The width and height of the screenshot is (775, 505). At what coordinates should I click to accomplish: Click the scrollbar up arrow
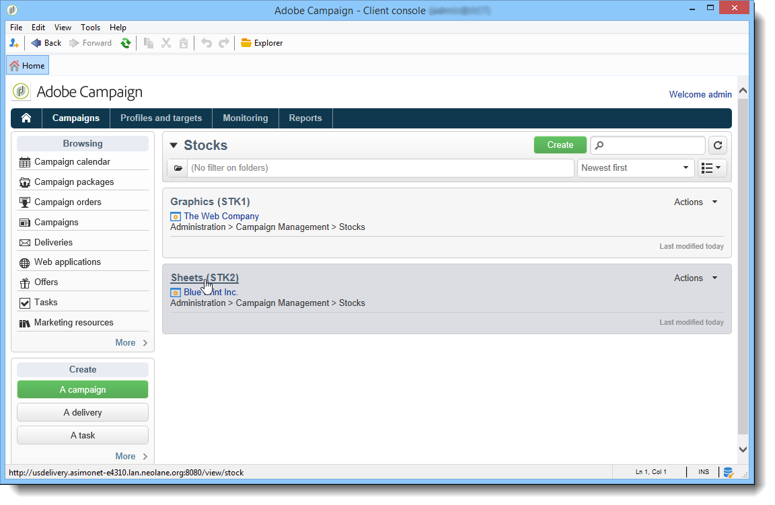(x=743, y=91)
